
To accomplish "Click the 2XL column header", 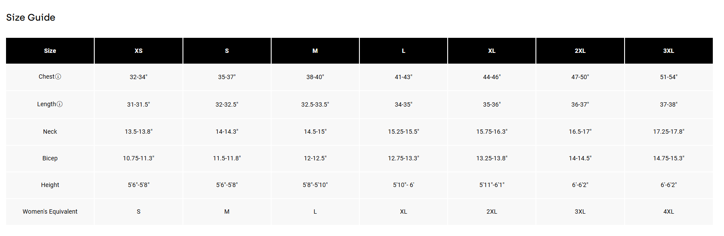I will click(x=580, y=51).
